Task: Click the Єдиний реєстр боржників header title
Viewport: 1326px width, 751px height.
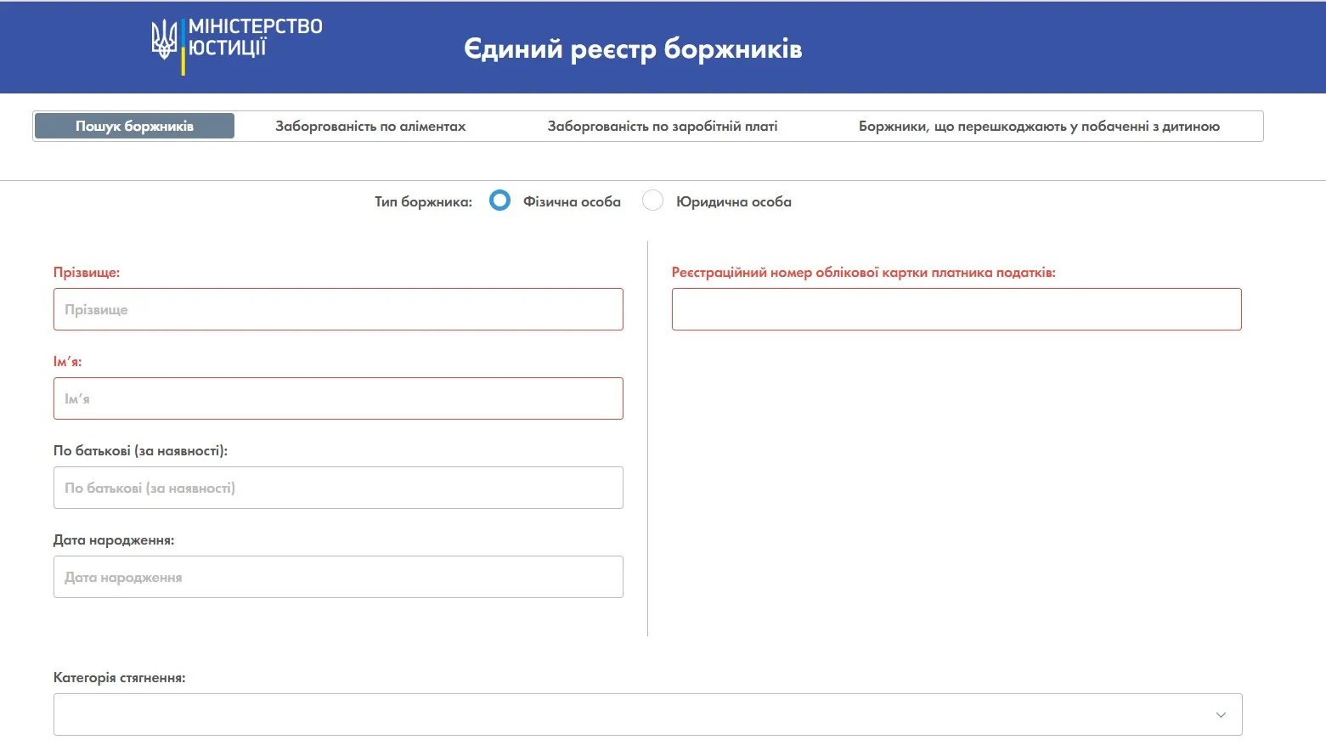Action: pyautogui.click(x=632, y=49)
